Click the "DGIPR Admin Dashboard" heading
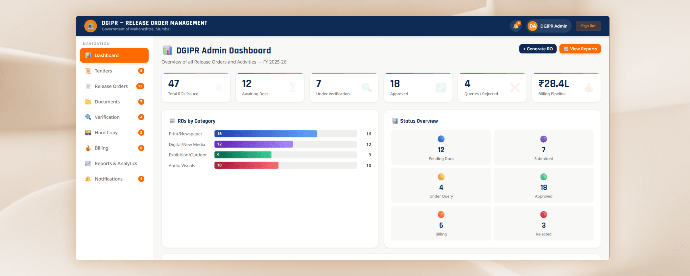Image resolution: width=690 pixels, height=276 pixels. pos(224,51)
